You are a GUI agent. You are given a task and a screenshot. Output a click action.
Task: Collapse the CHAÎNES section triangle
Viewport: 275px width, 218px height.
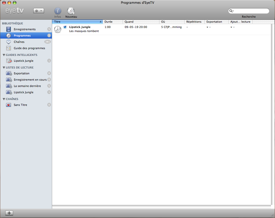pos(4,99)
